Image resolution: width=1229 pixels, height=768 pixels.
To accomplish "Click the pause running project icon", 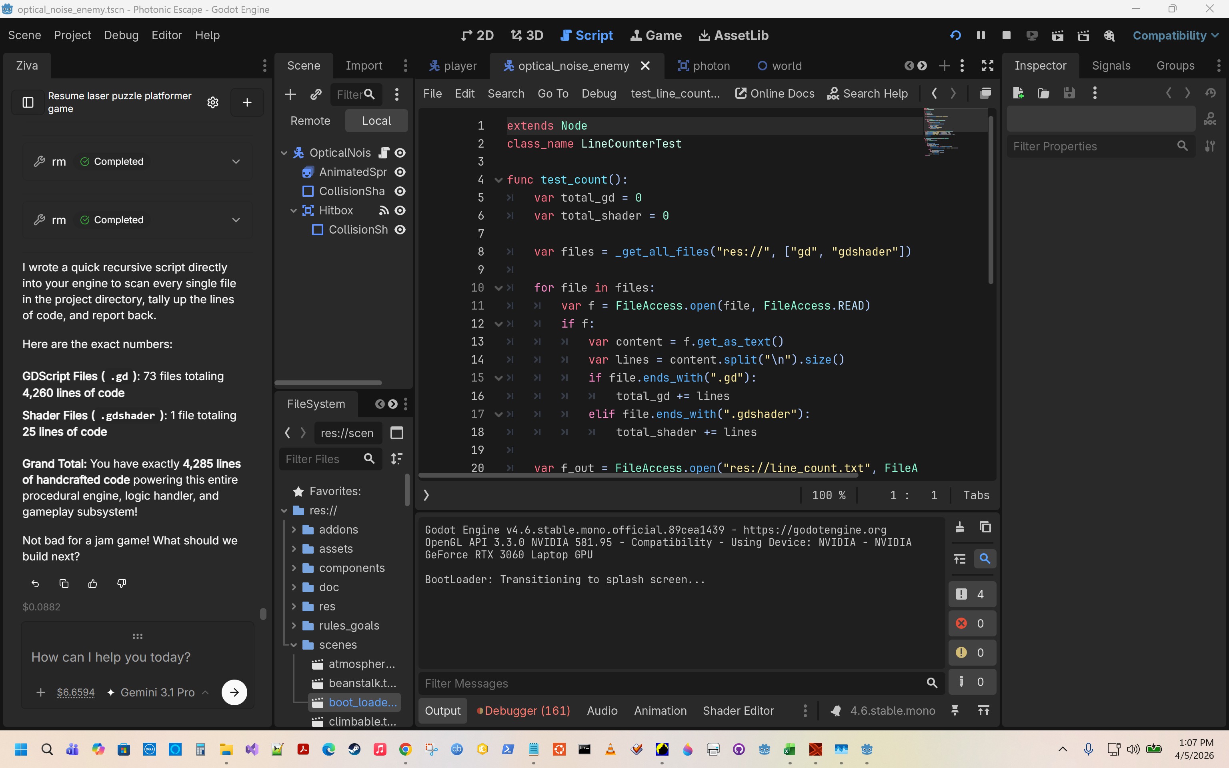I will pos(981,35).
